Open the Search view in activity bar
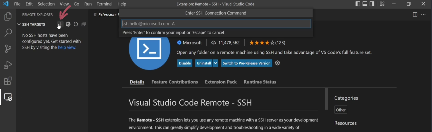 point(8,32)
